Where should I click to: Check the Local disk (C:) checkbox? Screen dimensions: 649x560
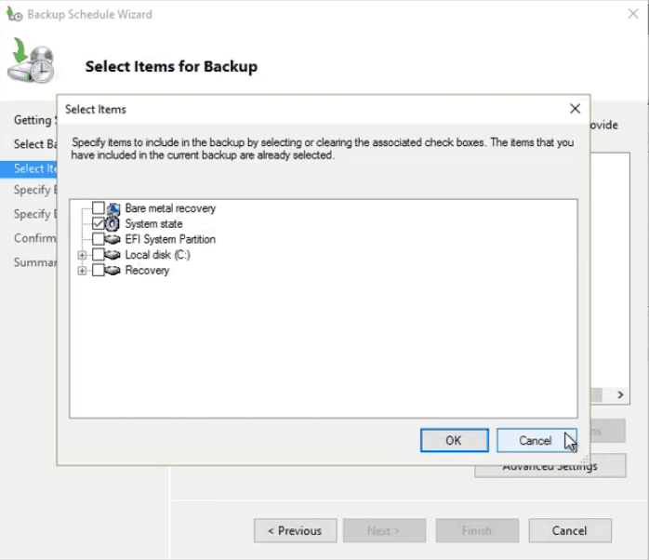99,255
